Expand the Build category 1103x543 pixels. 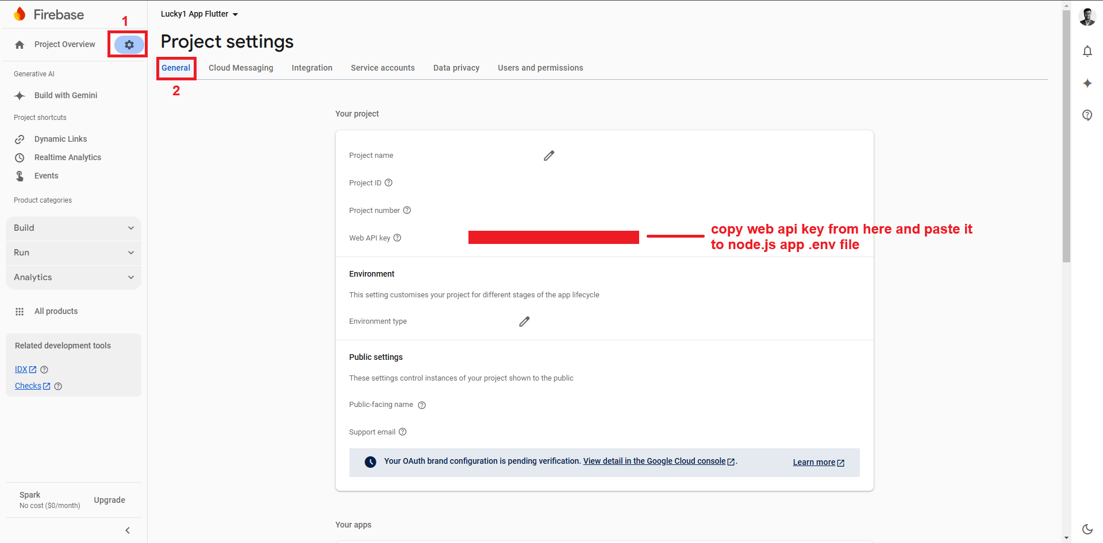coord(74,228)
